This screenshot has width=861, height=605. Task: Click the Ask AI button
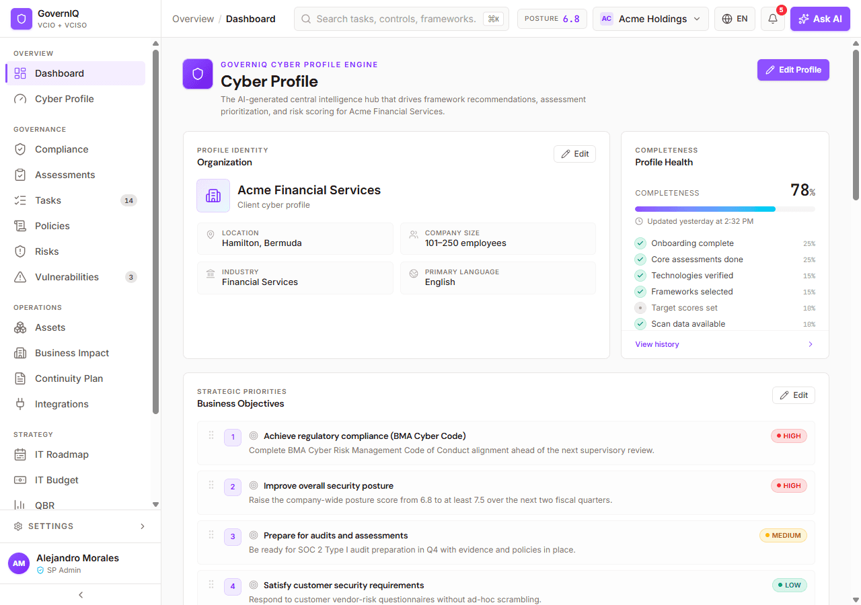coord(820,19)
